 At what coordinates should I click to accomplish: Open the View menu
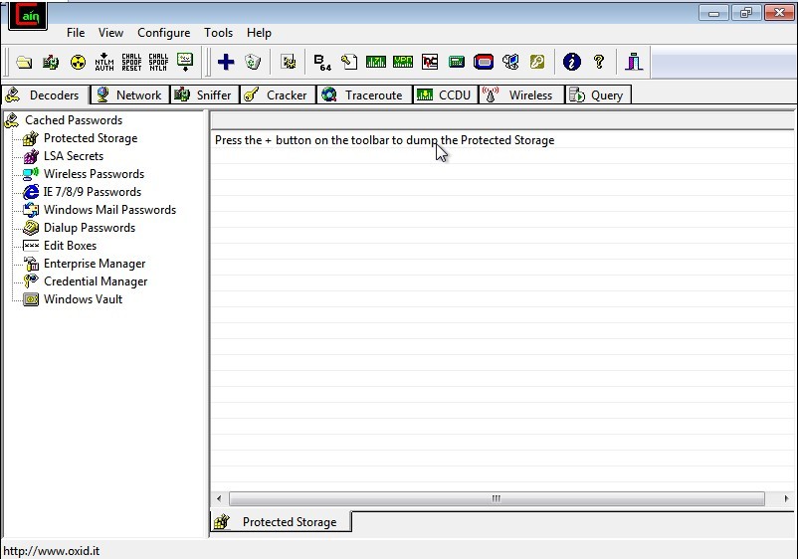coord(111,33)
